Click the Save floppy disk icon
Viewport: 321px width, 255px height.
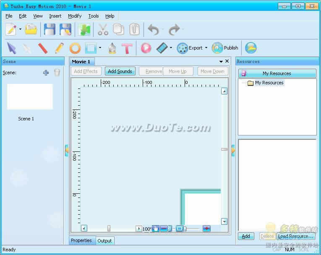[x=50, y=29]
